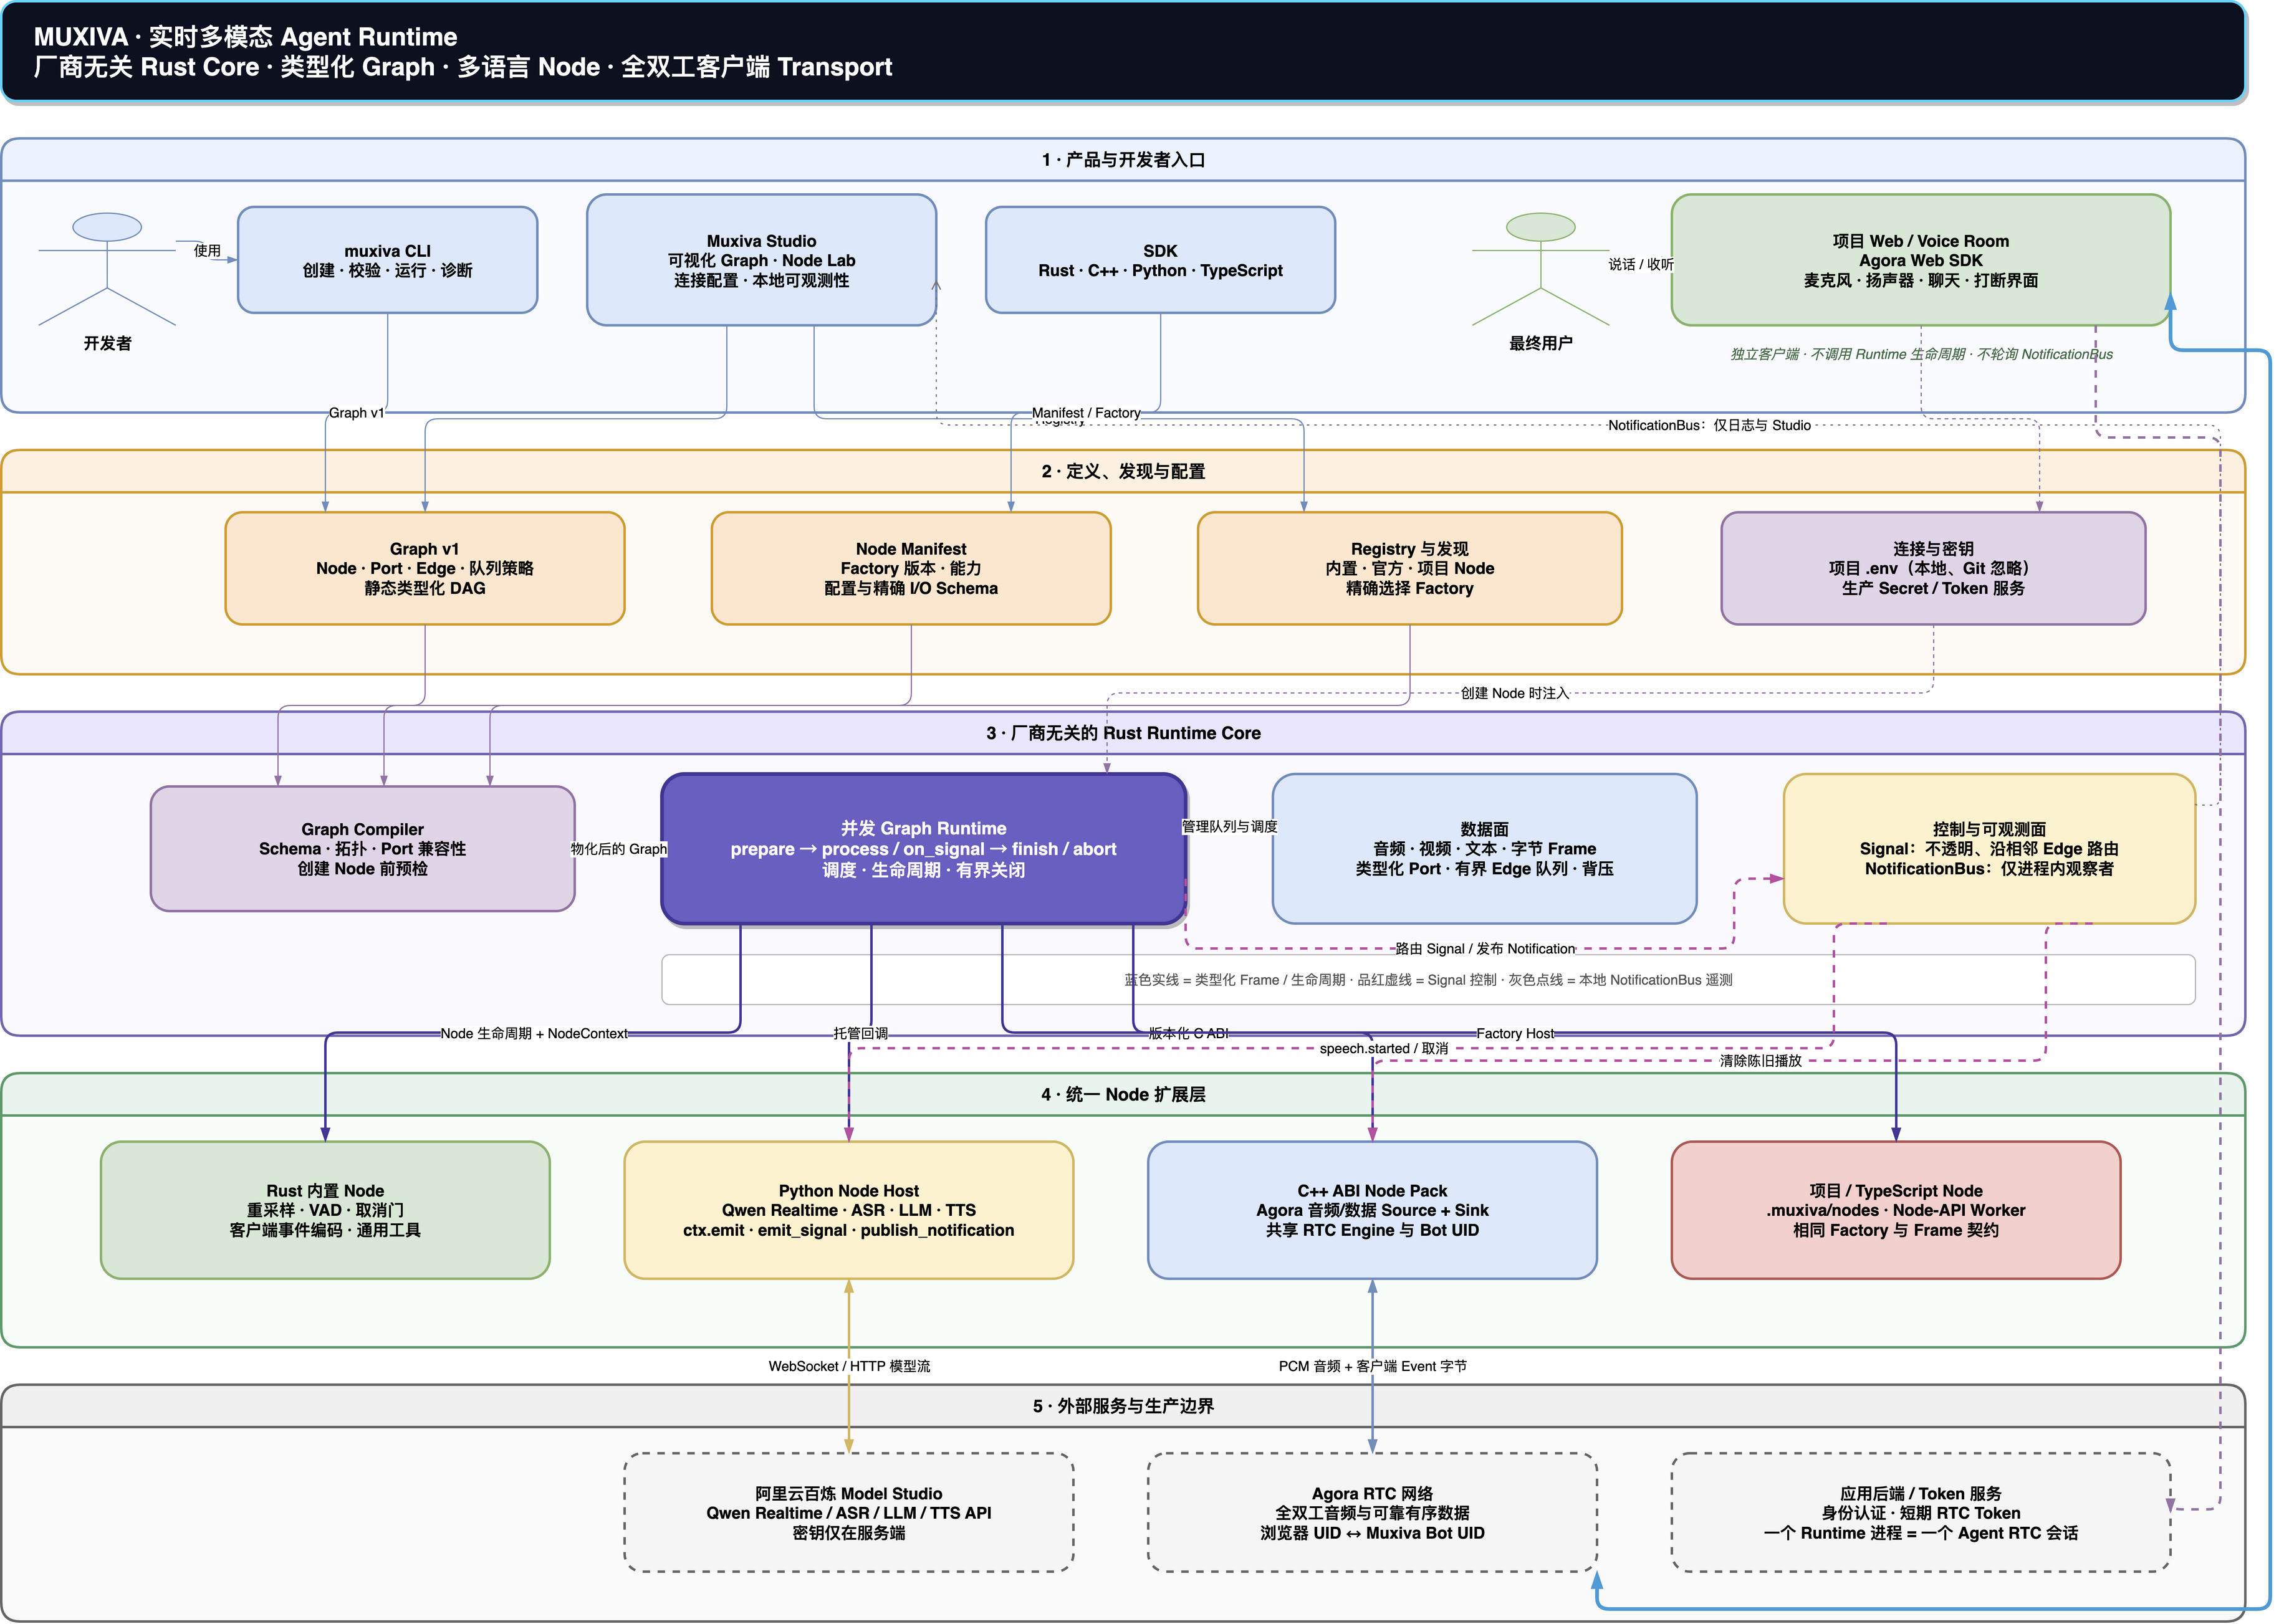
Task: Click the PCM 音频 + 客户端 Event 字节 label
Action: [1372, 1366]
